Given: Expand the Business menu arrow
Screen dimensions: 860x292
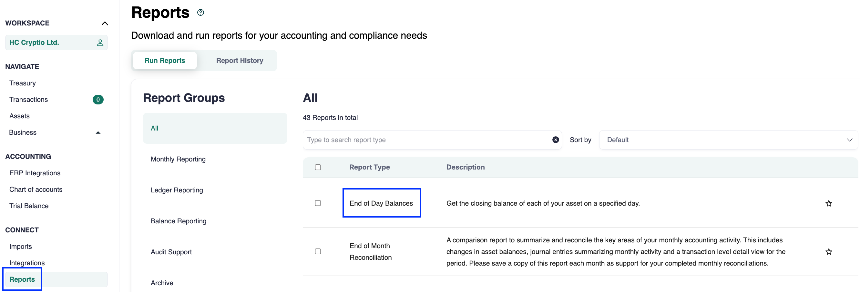Looking at the screenshot, I should (98, 133).
